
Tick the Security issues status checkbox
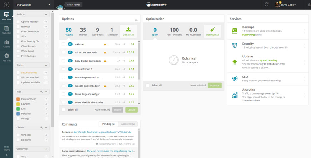click(x=18, y=73)
